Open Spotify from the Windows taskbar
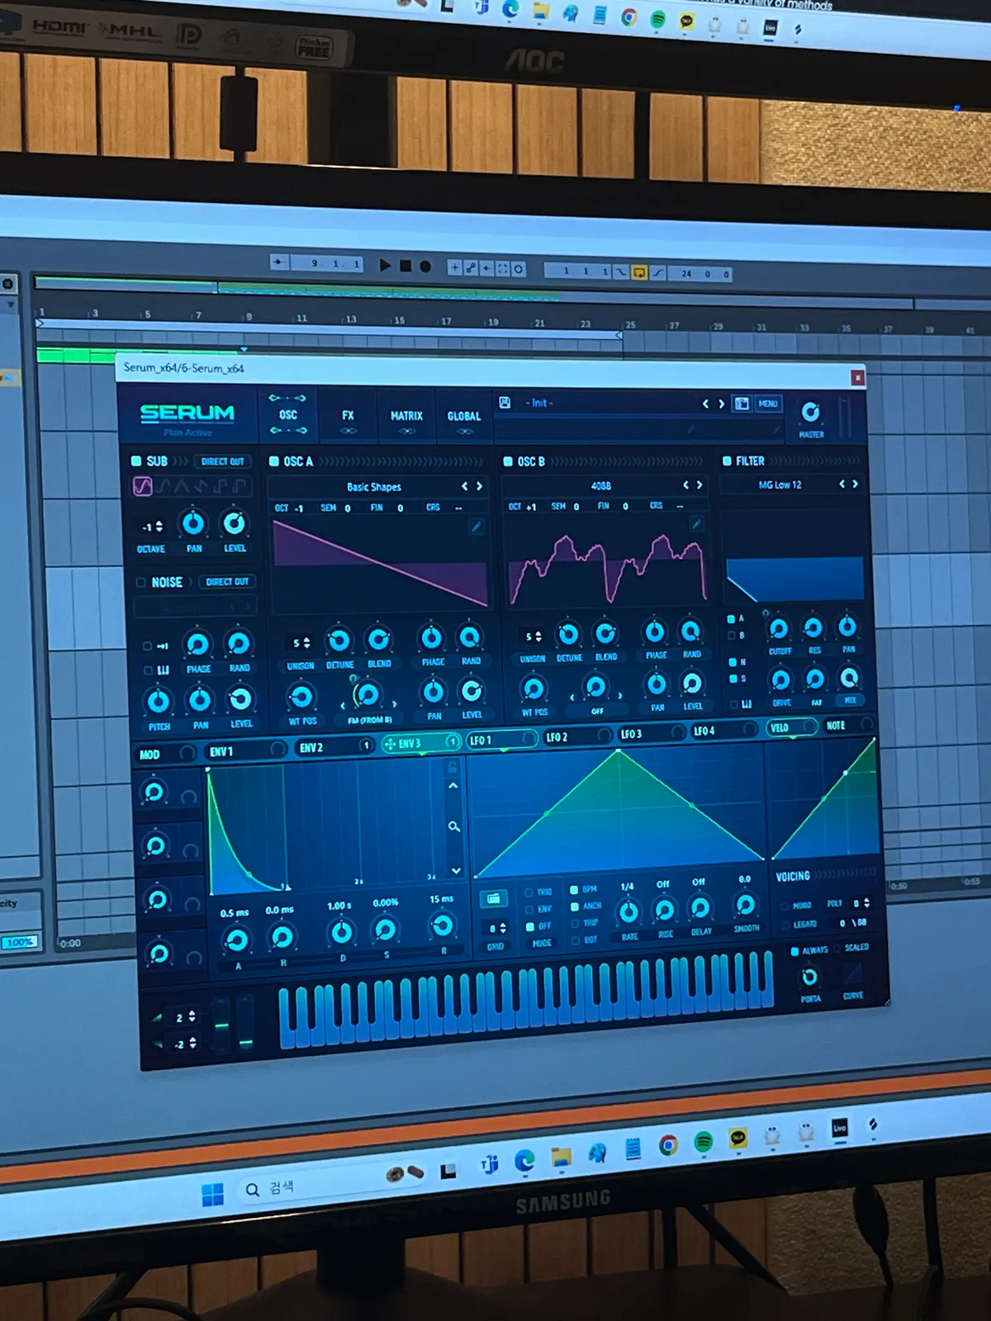Image resolution: width=991 pixels, height=1321 pixels. [x=704, y=1141]
